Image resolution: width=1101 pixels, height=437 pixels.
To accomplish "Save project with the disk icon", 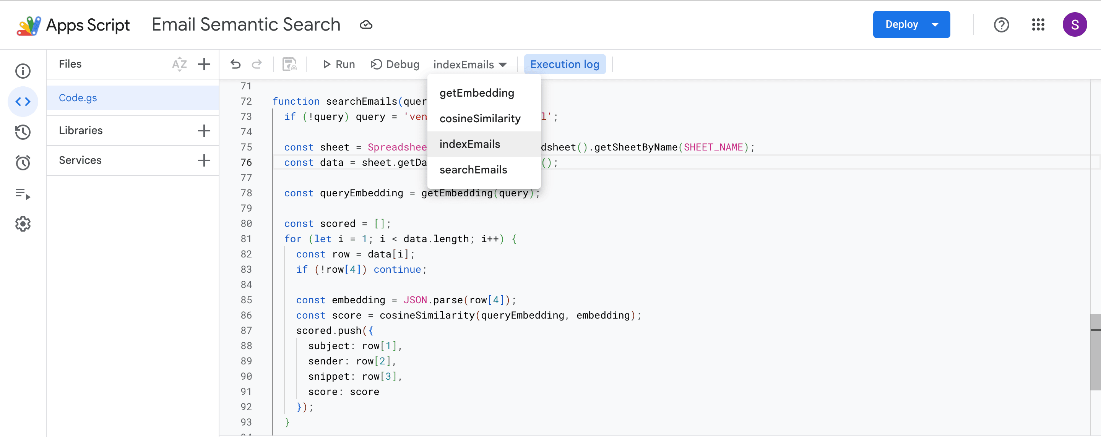I will (290, 64).
